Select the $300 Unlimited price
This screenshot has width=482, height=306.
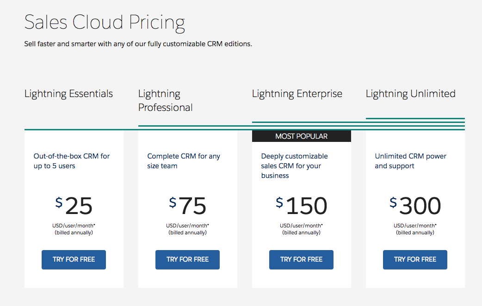tap(415, 206)
